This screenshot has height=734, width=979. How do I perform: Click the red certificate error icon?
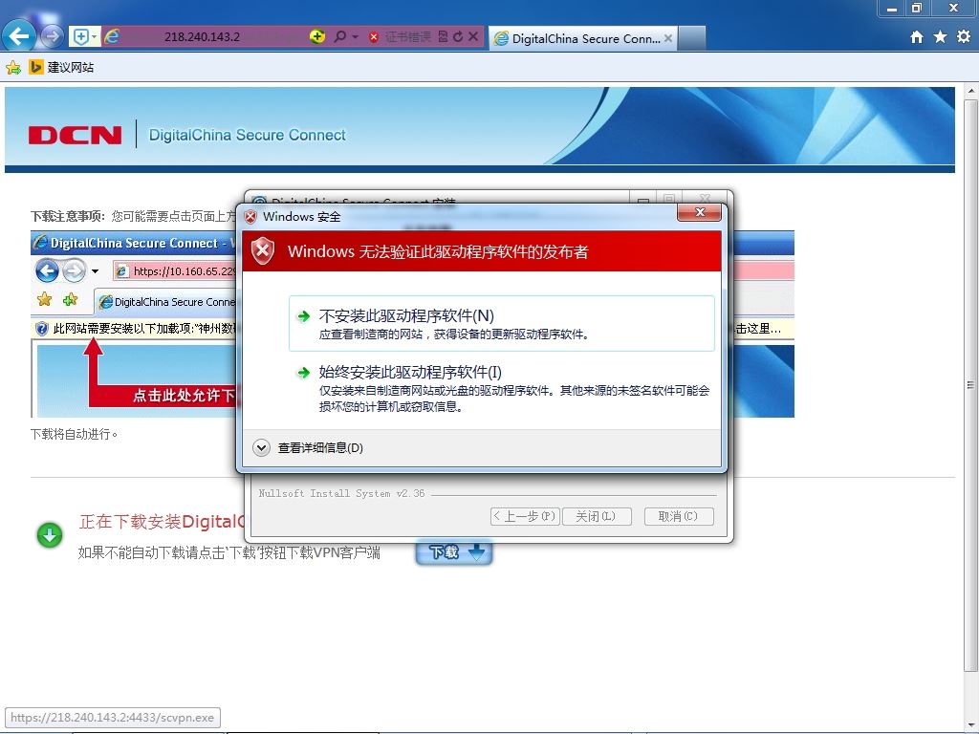[x=374, y=37]
